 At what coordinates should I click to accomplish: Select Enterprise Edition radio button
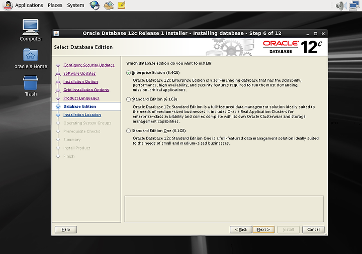coord(128,73)
